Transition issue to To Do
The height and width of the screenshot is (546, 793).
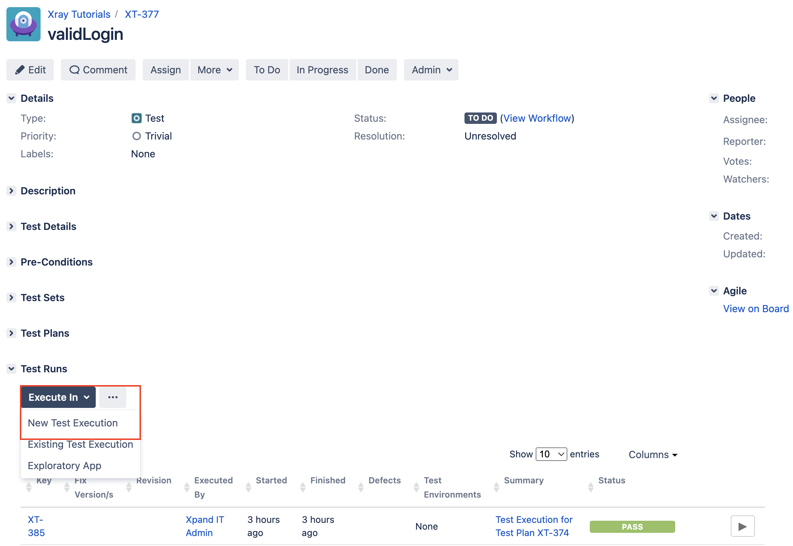[x=267, y=70]
